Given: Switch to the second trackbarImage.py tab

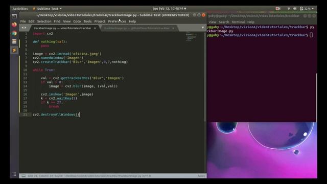Looking at the screenshot, I should 136,28.
